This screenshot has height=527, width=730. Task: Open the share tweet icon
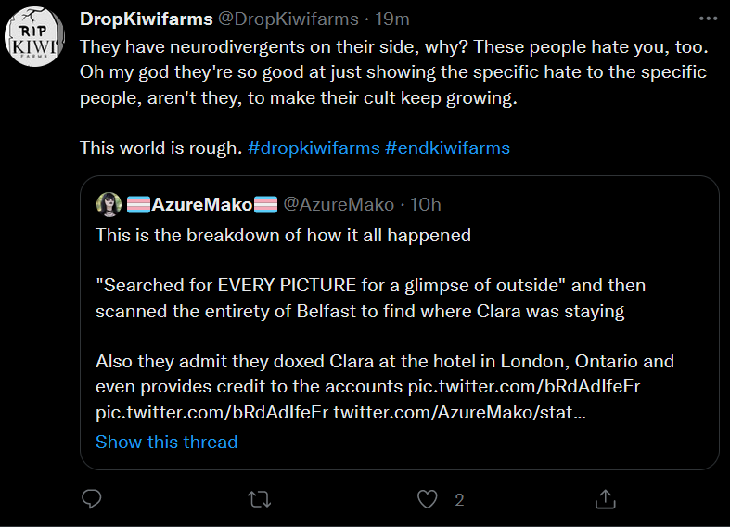click(605, 499)
